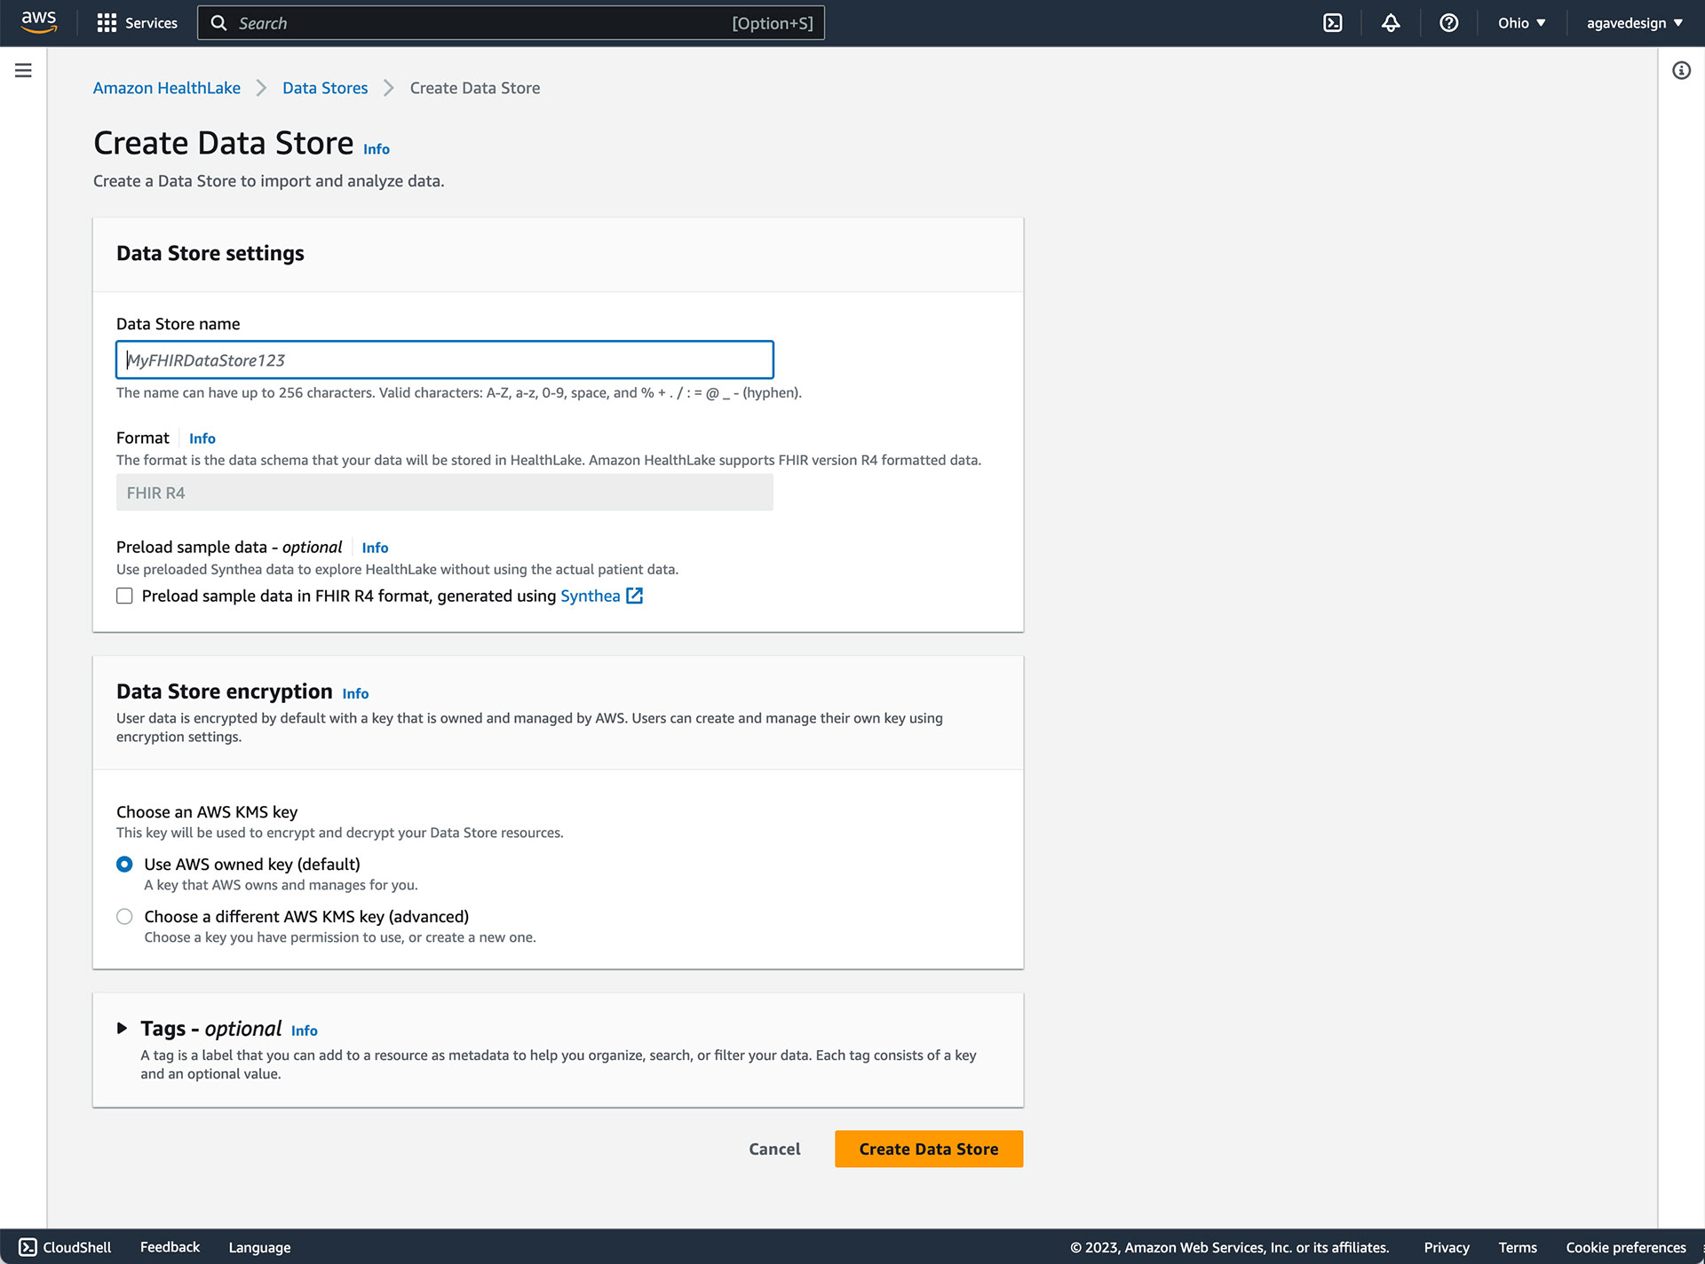Viewport: 1705px width, 1264px height.
Task: Click Create Data Store breadcrumb text
Action: [475, 88]
